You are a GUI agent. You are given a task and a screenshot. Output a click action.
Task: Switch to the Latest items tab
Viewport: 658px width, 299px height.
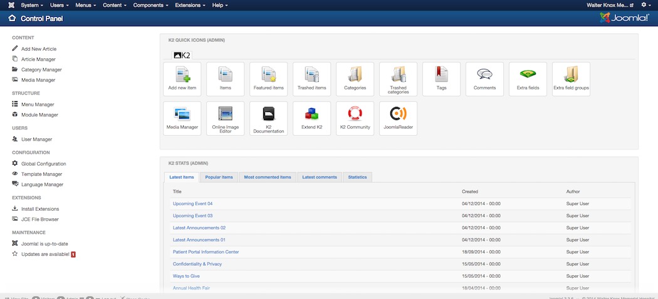(x=182, y=177)
